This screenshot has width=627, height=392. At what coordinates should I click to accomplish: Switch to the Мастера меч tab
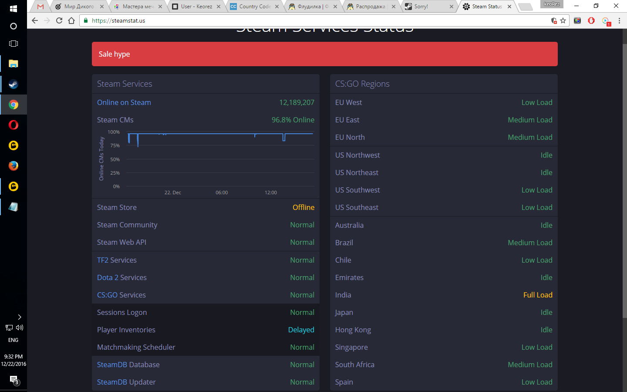(137, 7)
